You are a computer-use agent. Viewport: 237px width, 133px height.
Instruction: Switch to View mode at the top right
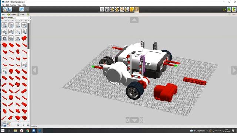[229, 10]
